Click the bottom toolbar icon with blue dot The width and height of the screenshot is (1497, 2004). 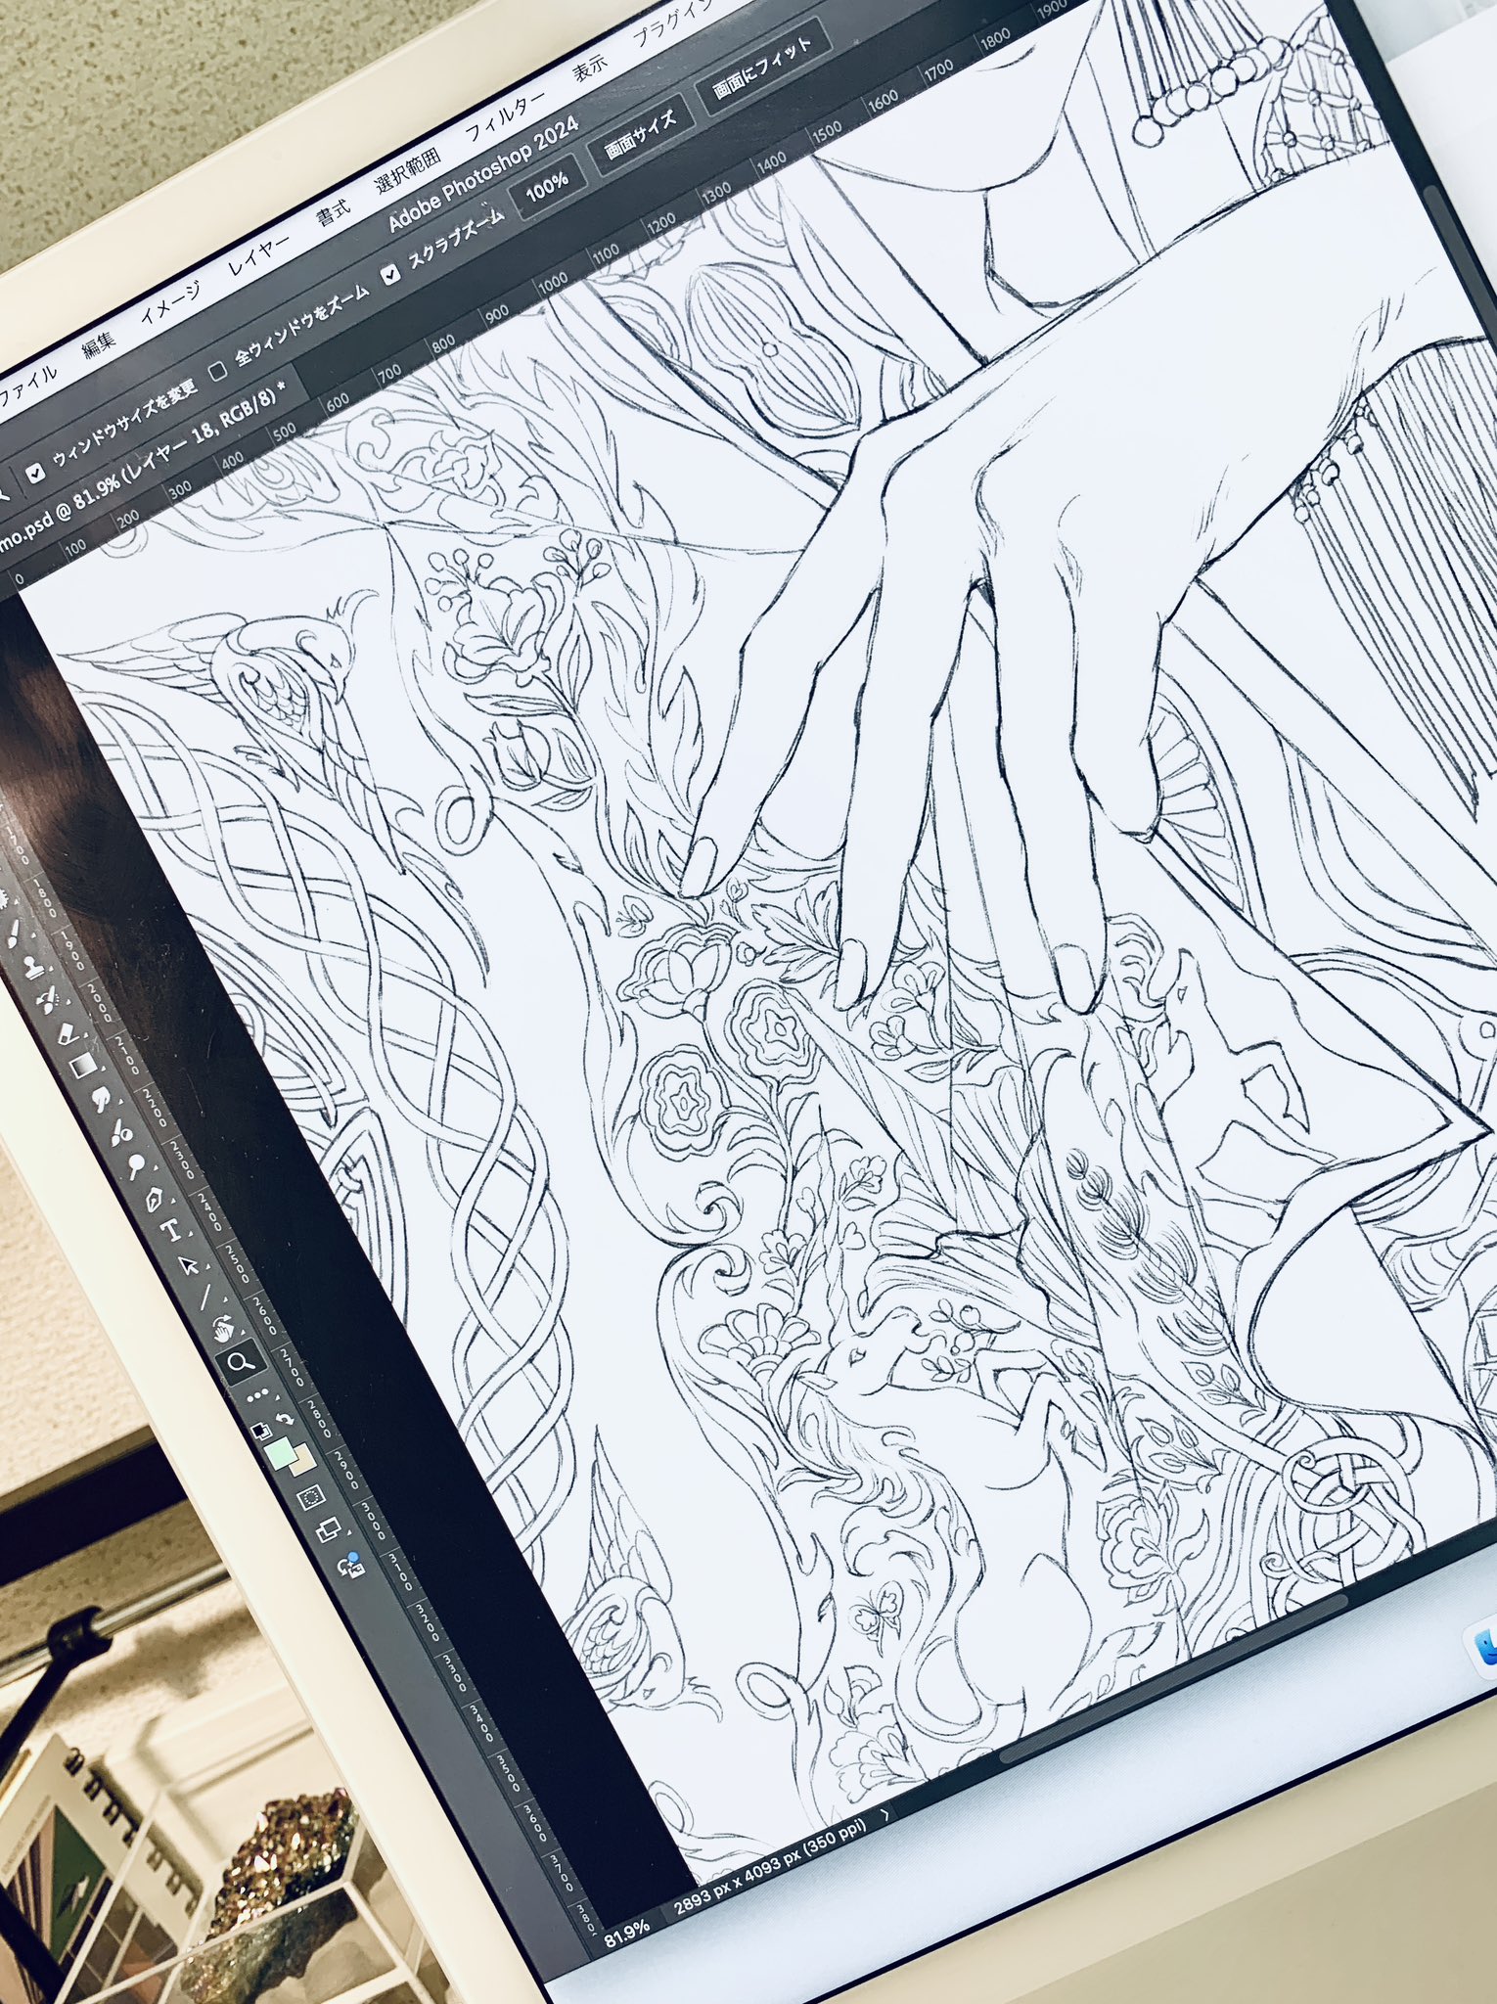[350, 1566]
